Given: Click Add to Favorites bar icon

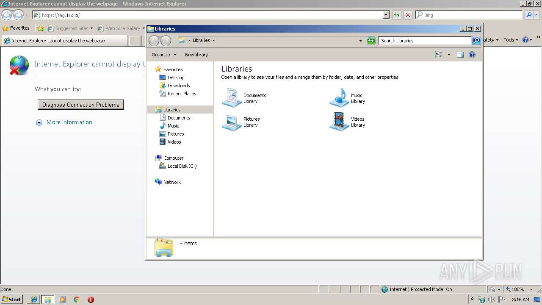Looking at the screenshot, I should click(41, 28).
